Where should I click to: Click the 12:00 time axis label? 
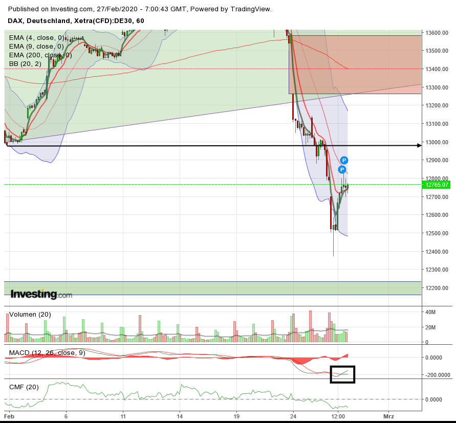[338, 416]
